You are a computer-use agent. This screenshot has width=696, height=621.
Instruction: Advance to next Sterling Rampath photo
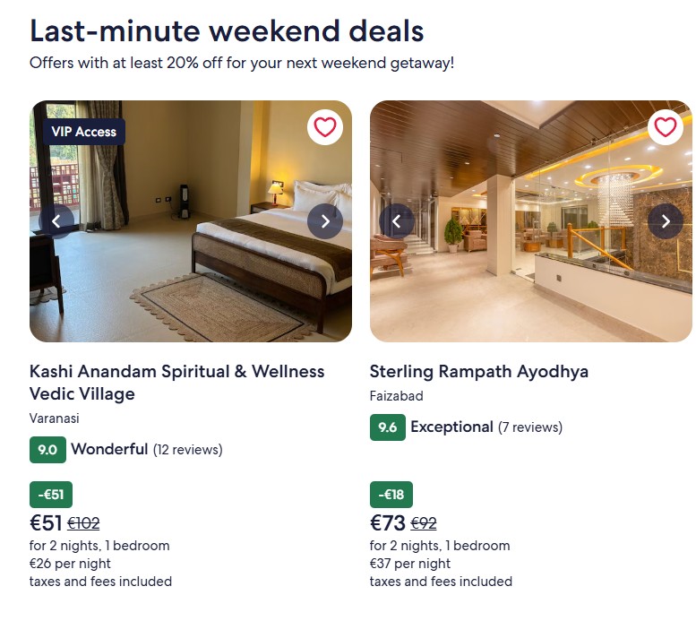(x=665, y=221)
